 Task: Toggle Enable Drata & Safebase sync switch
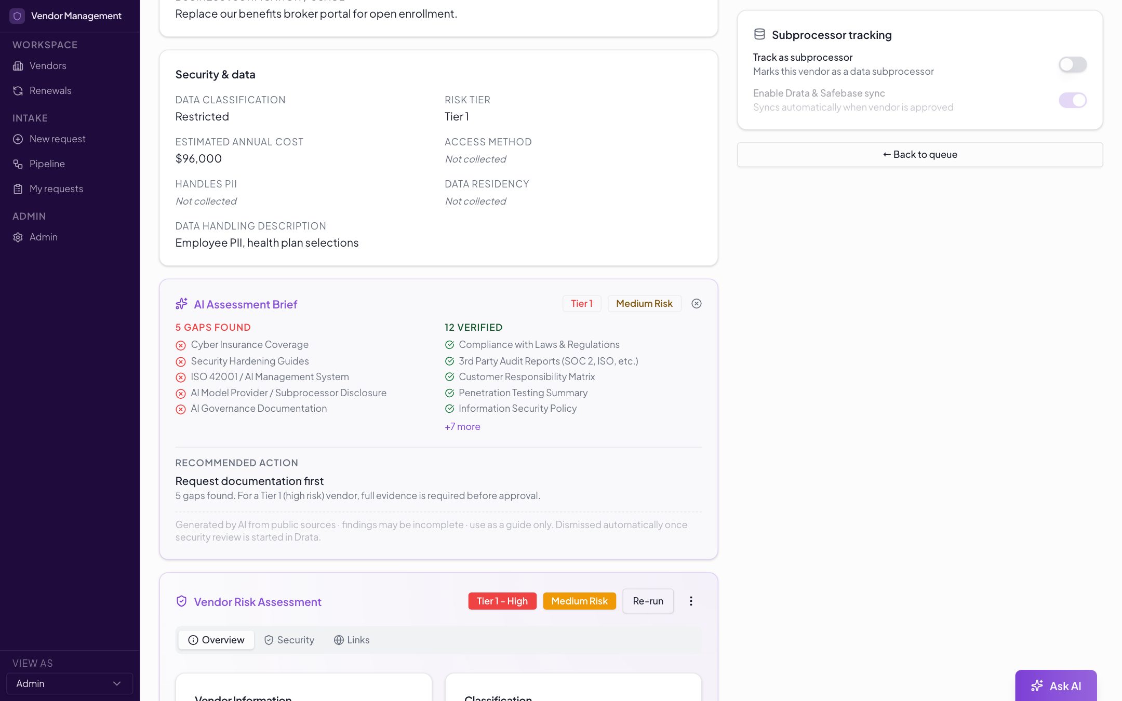click(x=1073, y=100)
